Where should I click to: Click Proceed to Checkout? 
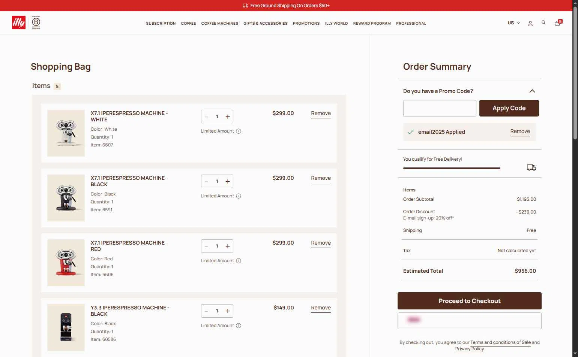click(x=470, y=301)
